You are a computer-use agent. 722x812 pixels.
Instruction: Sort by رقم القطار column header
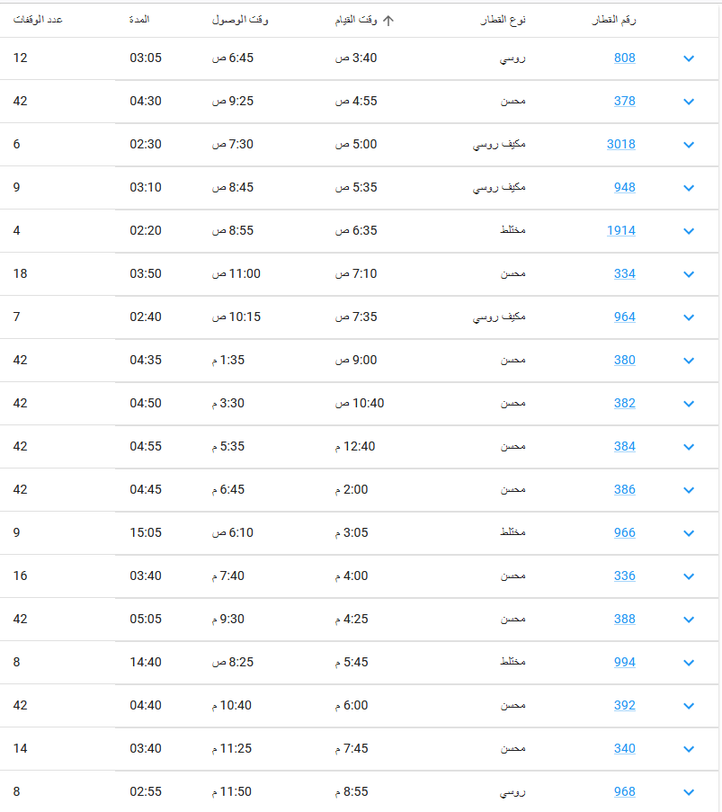pyautogui.click(x=614, y=20)
